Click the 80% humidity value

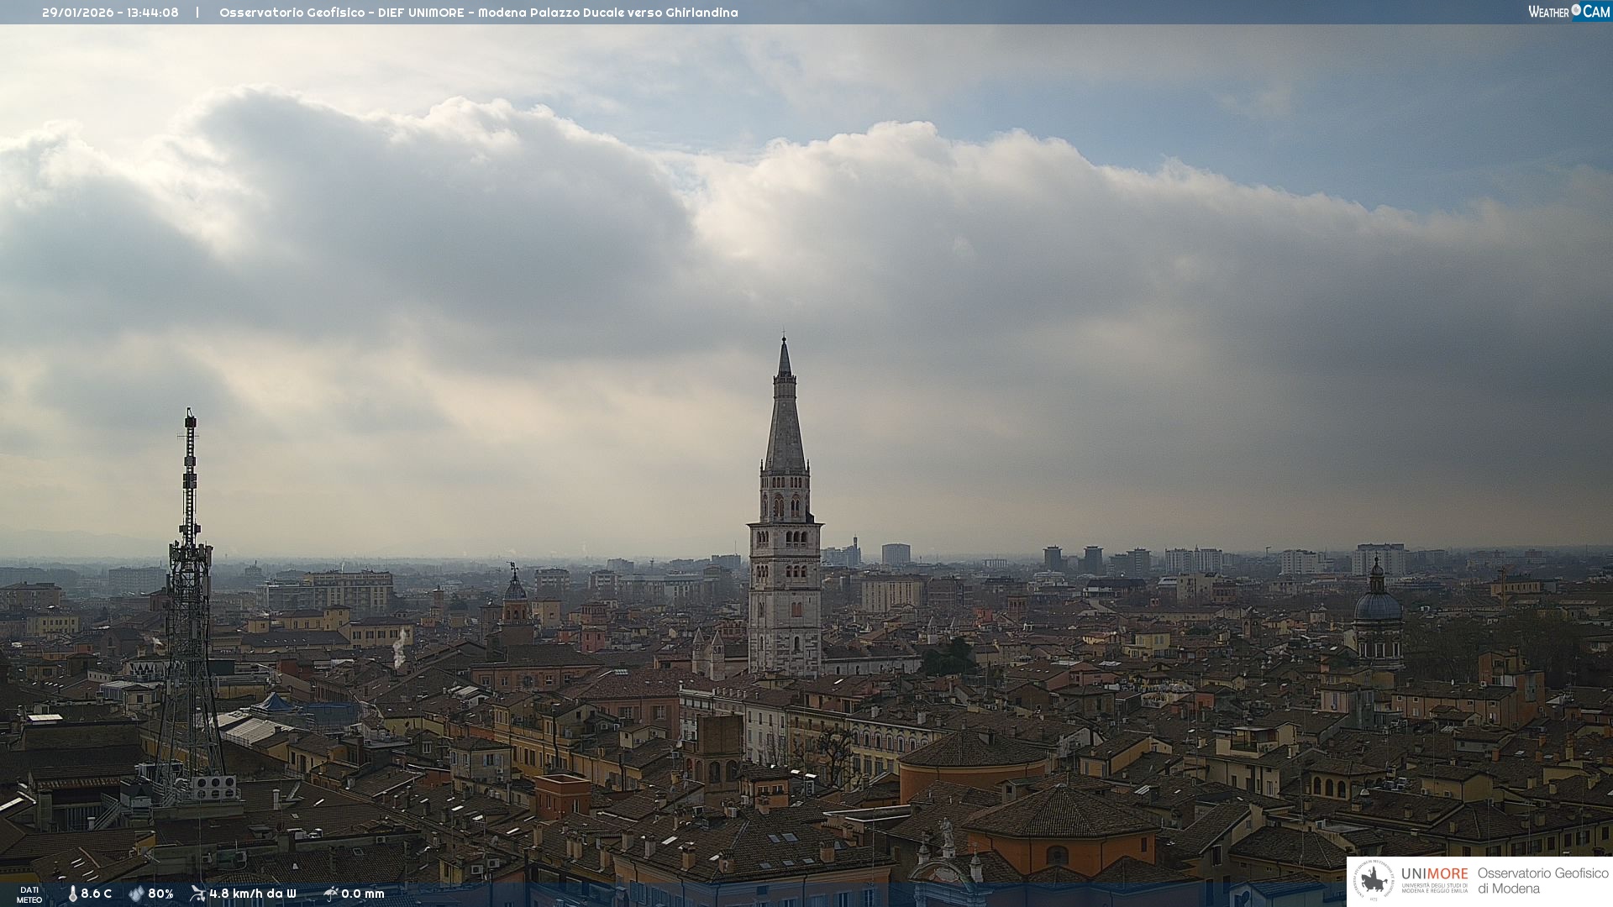pos(160,894)
